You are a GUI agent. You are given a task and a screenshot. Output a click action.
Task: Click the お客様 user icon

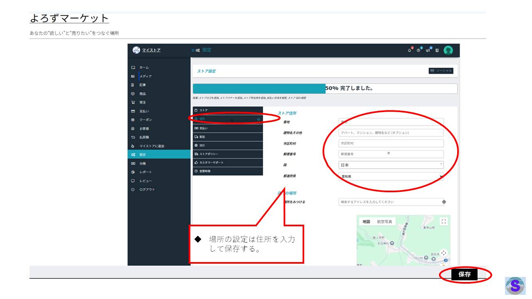click(x=133, y=129)
